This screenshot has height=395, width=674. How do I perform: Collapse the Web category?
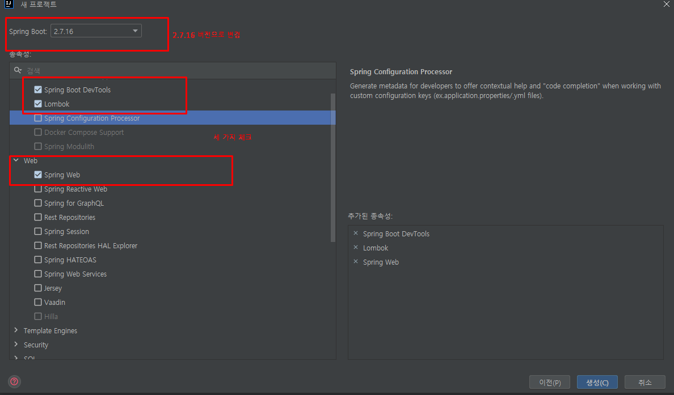[x=16, y=160]
